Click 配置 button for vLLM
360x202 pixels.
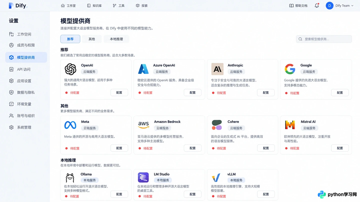pyautogui.click(x=266, y=194)
